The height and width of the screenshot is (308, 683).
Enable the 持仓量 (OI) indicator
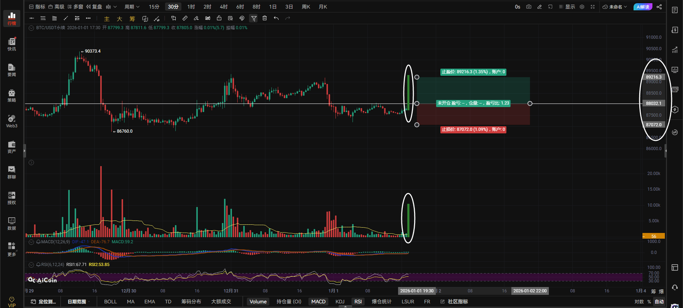289,302
